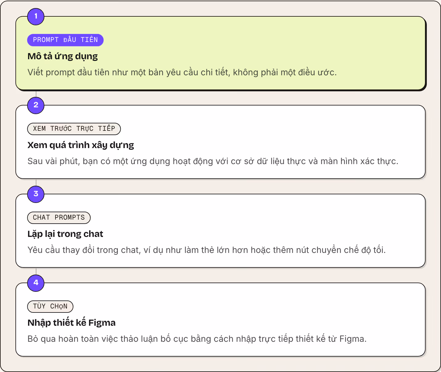Image resolution: width=441 pixels, height=372 pixels.
Task: Click description starting 'Sau vài phút, bạn có'
Action: 213,161
